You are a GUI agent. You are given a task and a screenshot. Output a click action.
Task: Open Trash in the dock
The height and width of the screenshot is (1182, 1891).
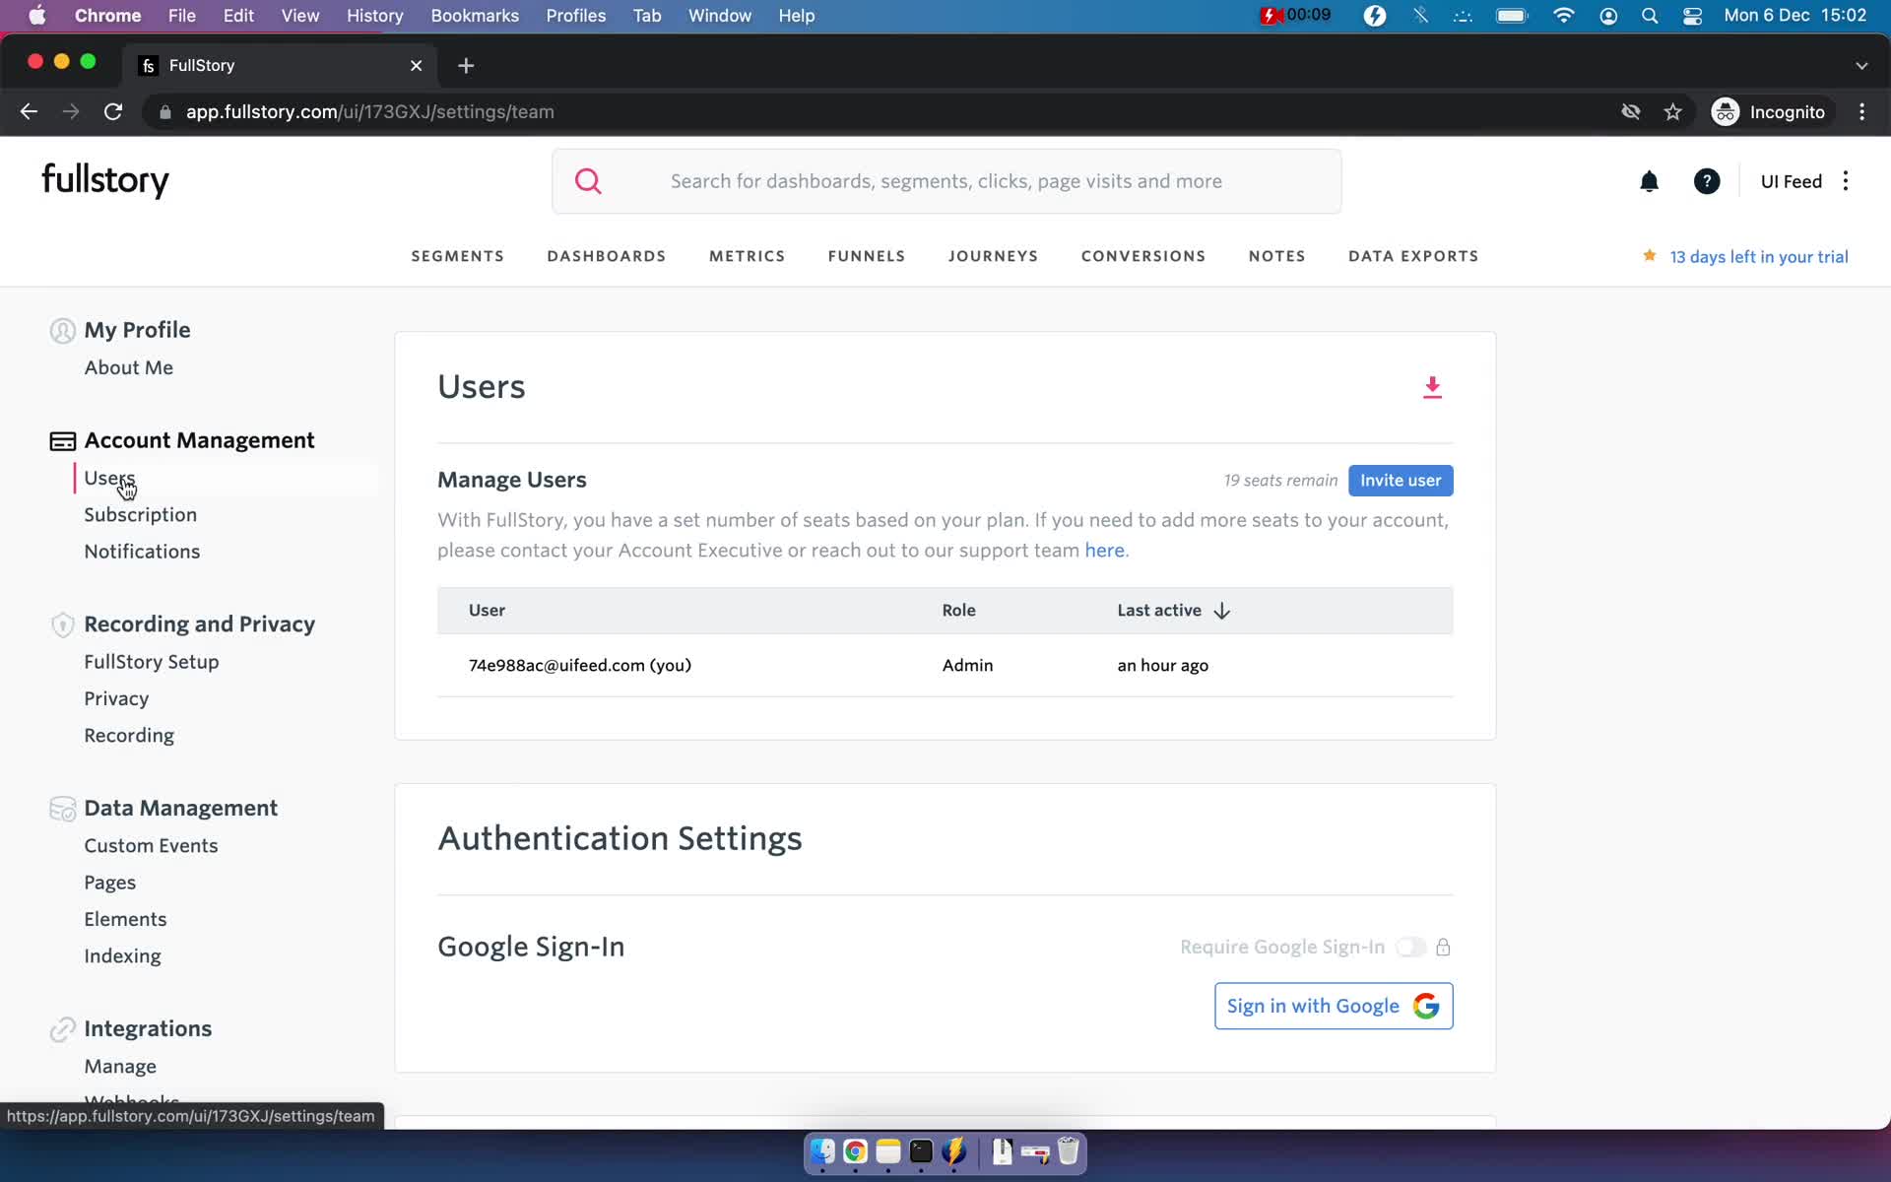[1068, 1151]
